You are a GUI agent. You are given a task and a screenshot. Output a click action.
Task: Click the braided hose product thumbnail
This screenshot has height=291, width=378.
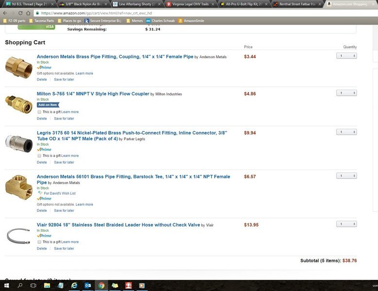(18, 236)
